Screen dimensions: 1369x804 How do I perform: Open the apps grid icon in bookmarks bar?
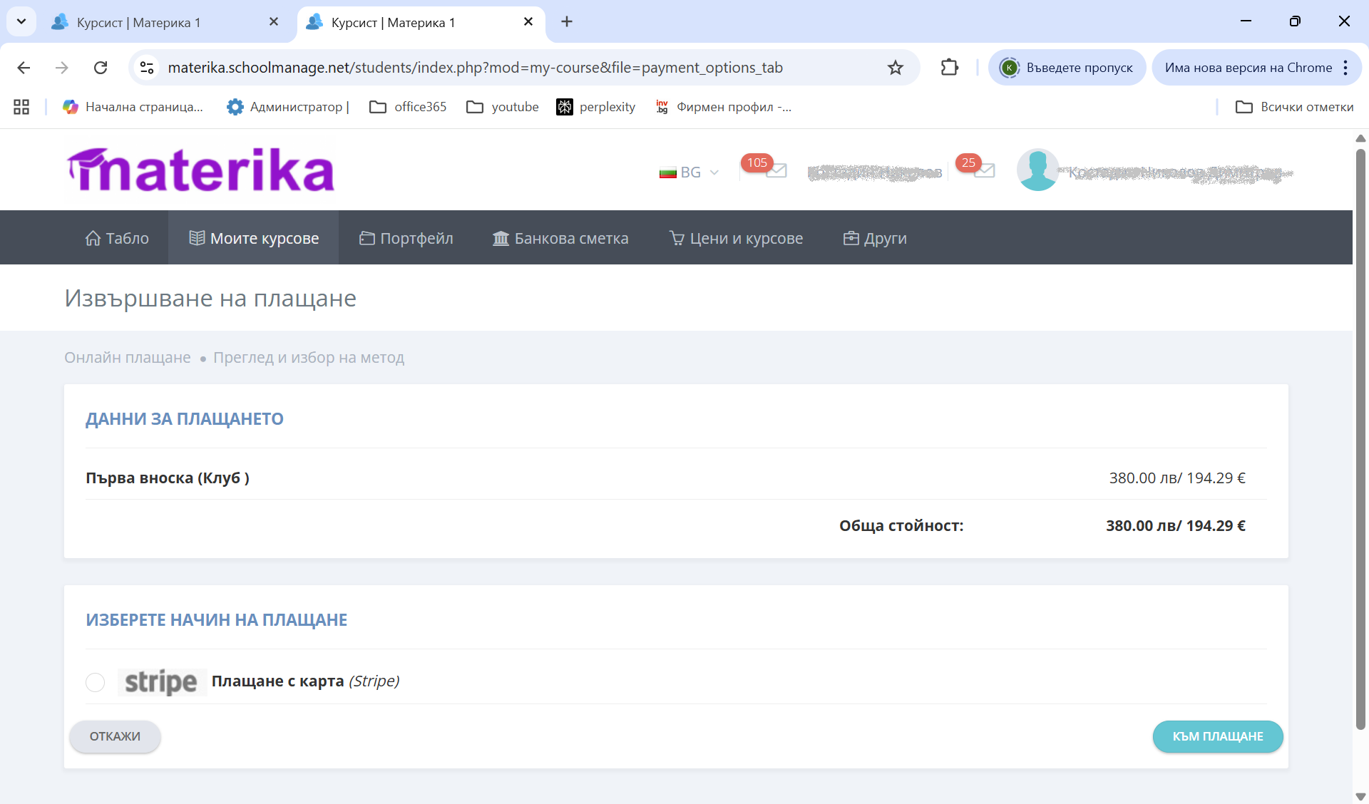(x=21, y=107)
